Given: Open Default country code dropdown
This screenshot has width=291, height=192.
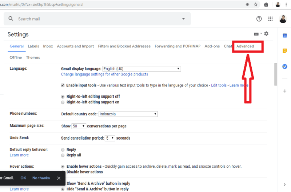Looking at the screenshot, I should (x=128, y=114).
